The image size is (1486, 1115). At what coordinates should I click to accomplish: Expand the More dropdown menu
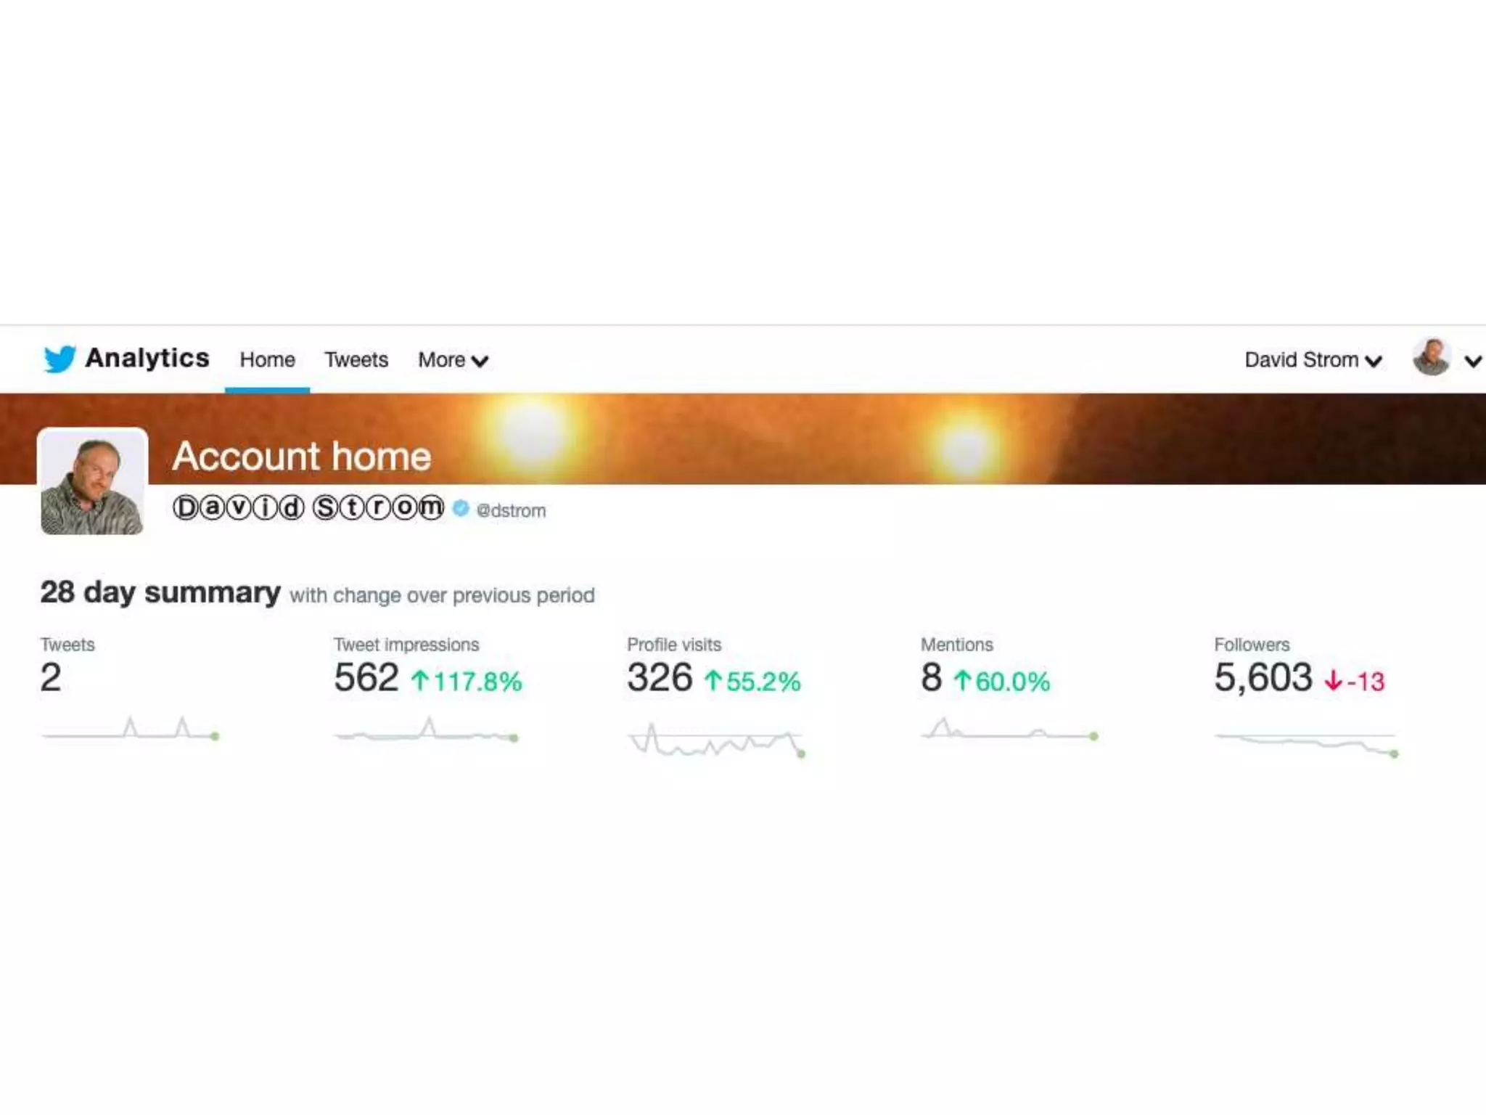[453, 360]
